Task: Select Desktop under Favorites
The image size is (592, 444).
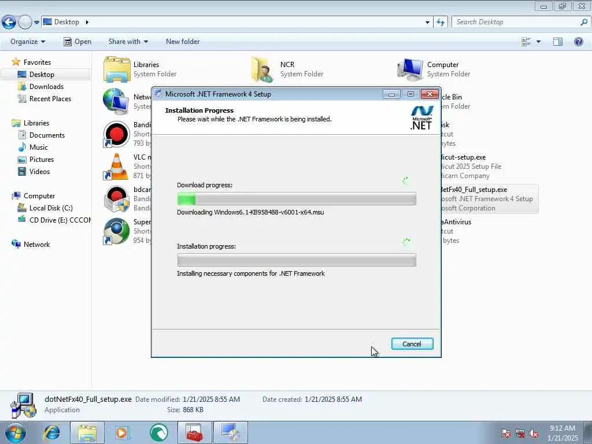Action: click(x=42, y=75)
